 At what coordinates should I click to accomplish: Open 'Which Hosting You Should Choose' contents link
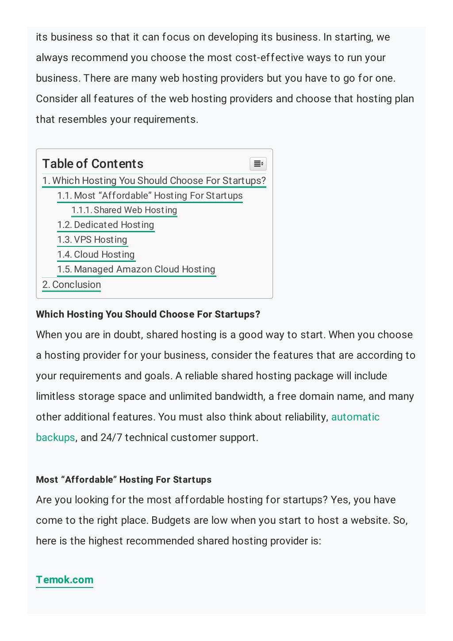(154, 180)
